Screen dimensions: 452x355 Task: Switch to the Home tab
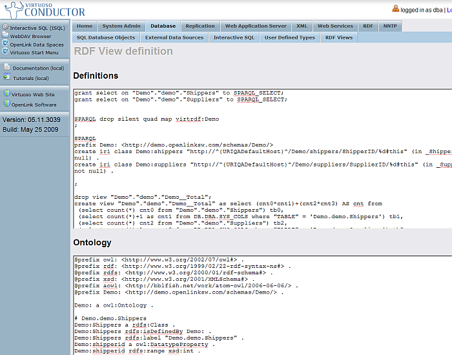click(85, 26)
